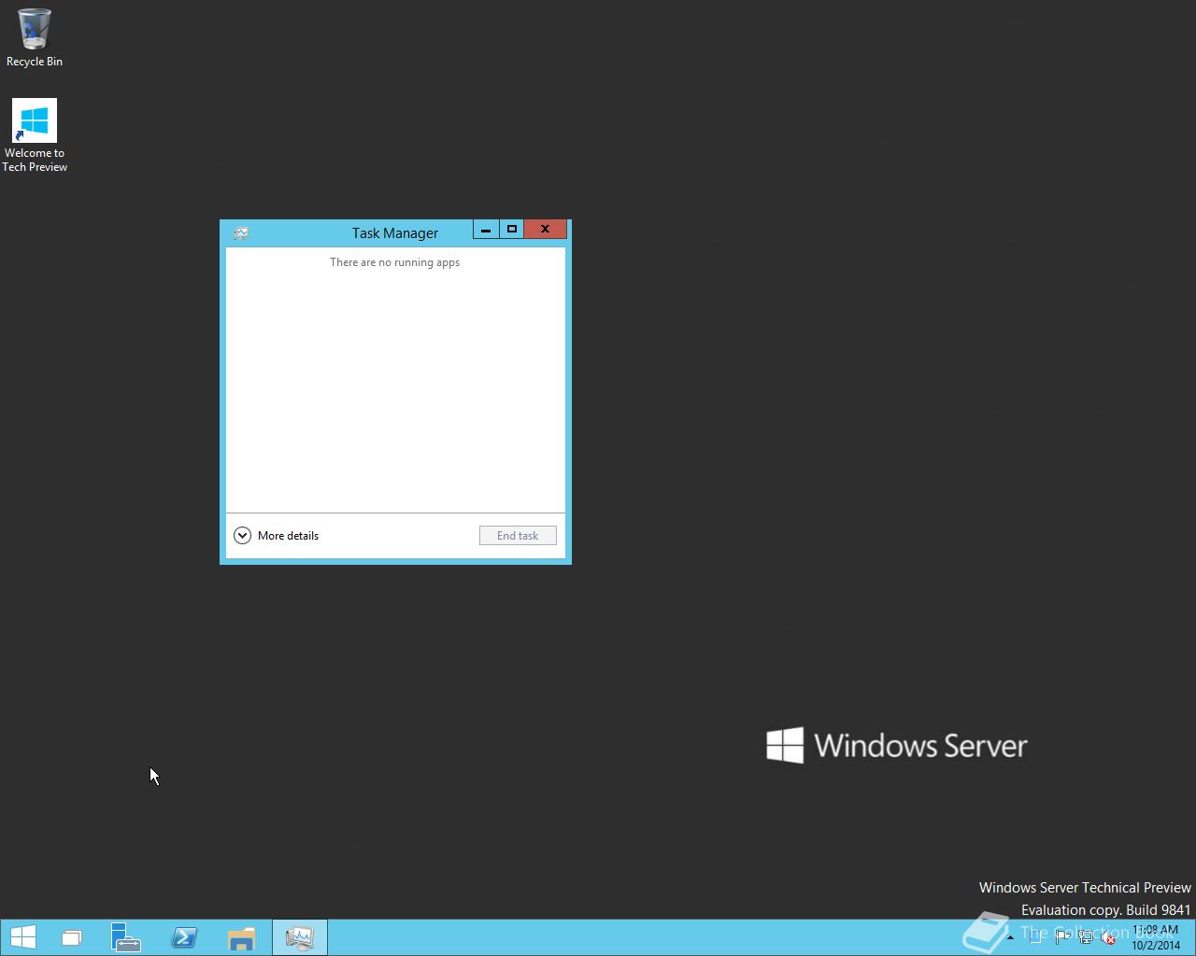Screen dimensions: 1196x956
Task: Click 'There are no running apps' text
Action: pos(394,262)
